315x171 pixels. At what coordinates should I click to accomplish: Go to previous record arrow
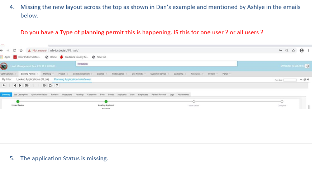click(x=15, y=85)
